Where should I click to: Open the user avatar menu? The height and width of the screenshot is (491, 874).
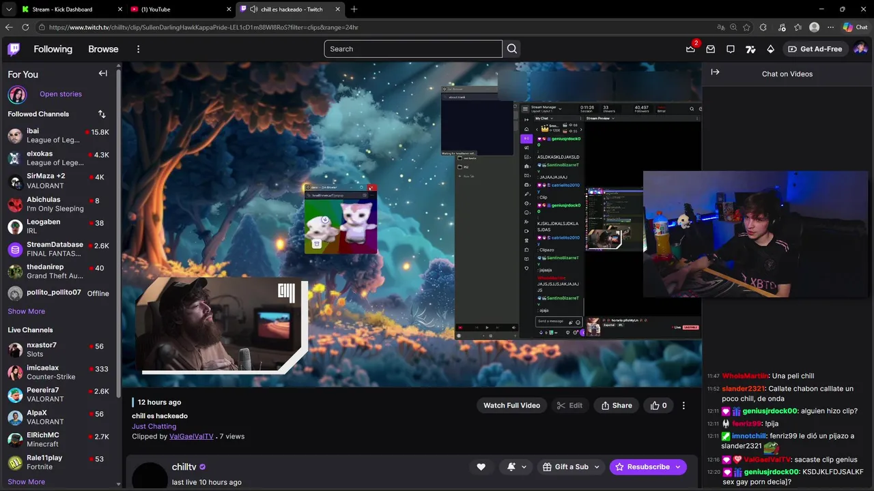[x=860, y=49]
